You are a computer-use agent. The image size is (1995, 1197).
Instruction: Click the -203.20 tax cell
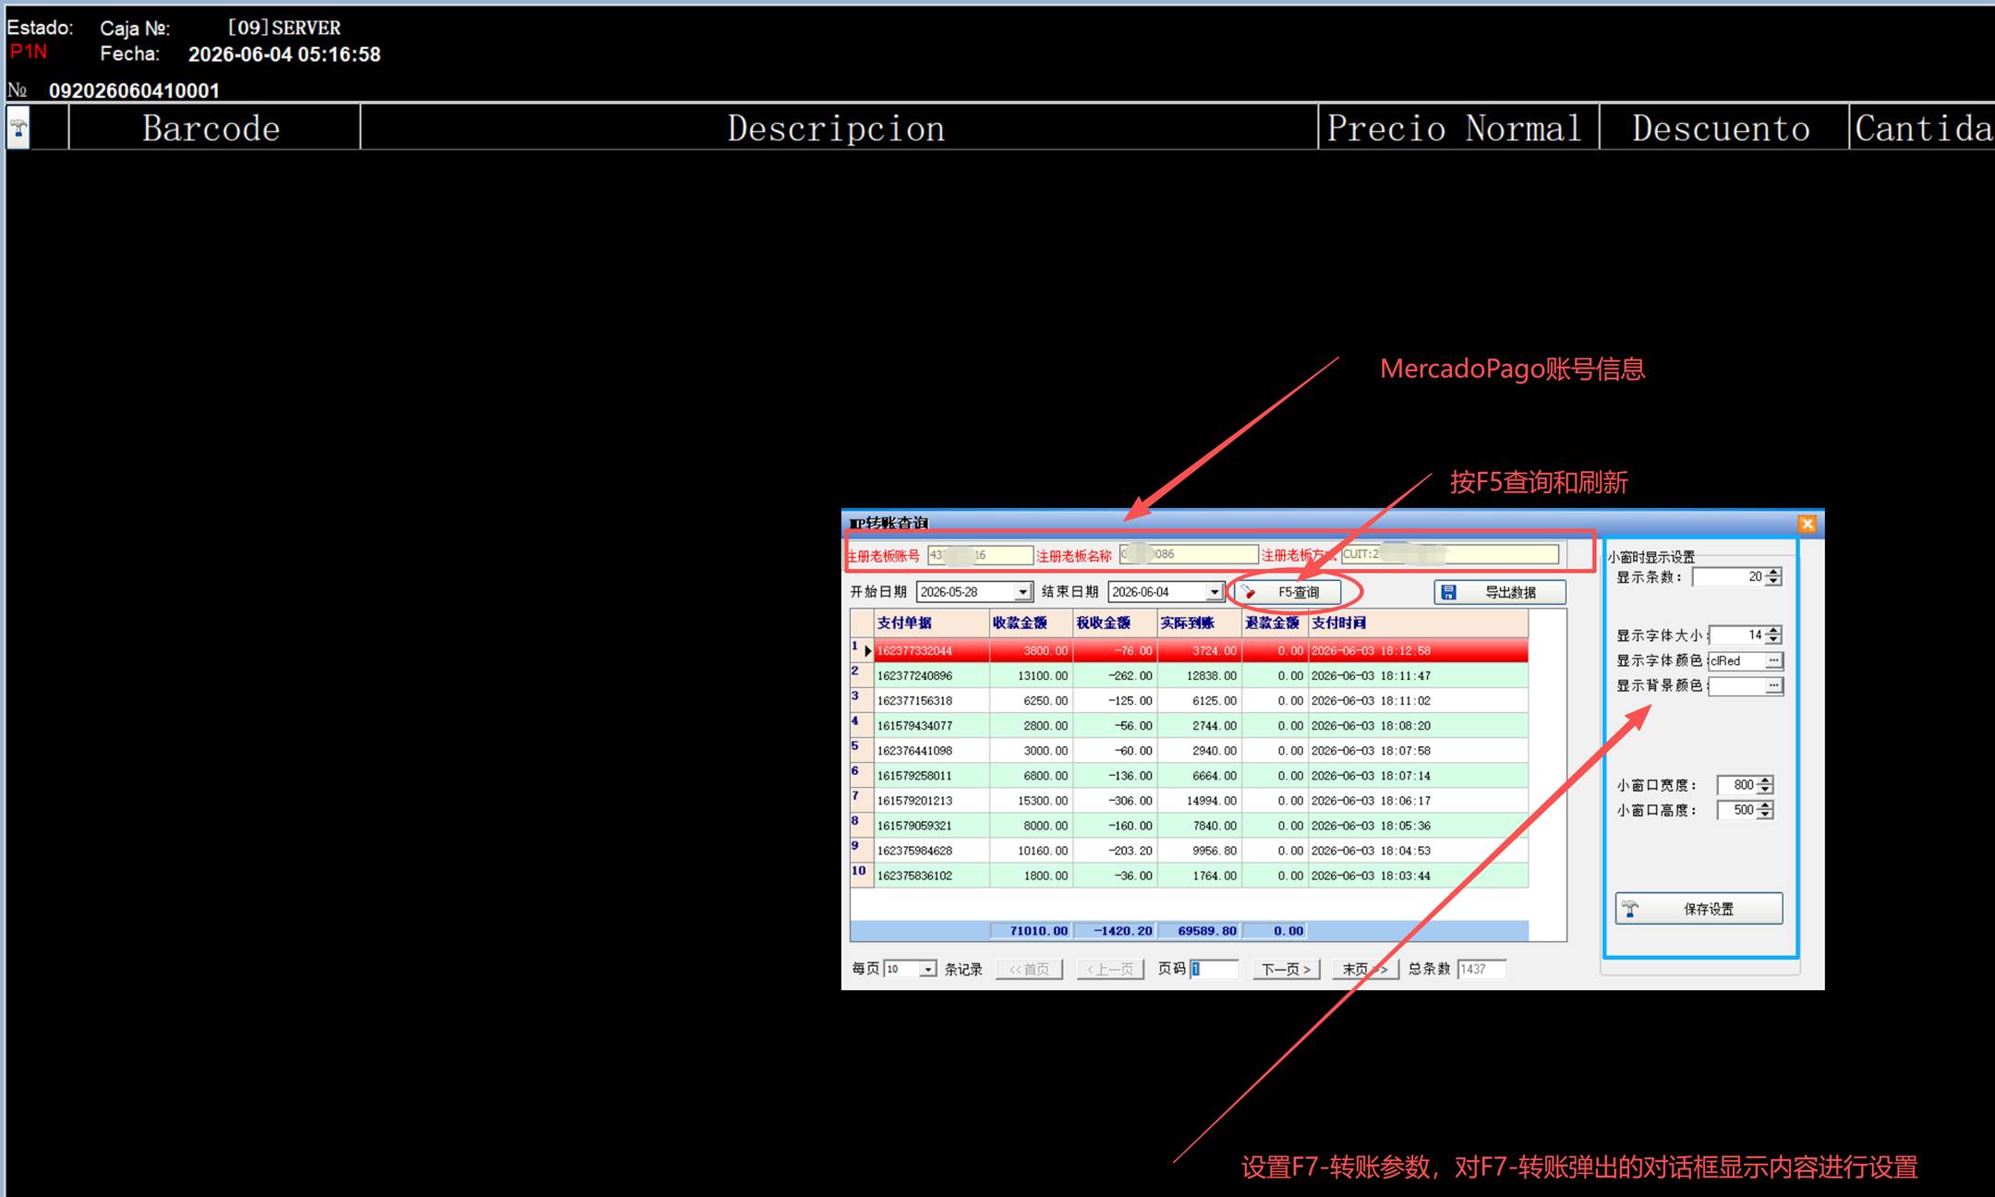pos(1115,851)
